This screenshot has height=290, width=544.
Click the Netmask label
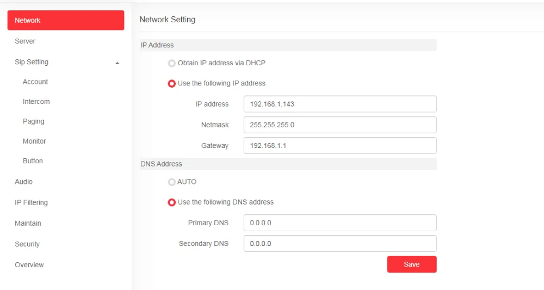215,125
